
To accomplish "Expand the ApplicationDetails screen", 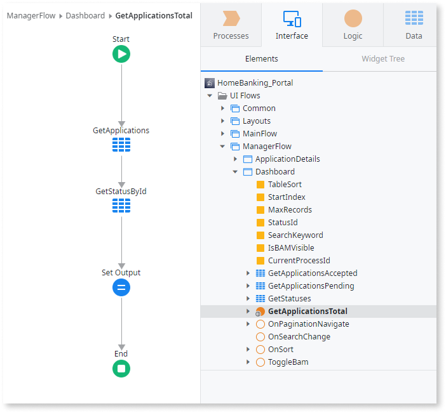I will [x=236, y=159].
